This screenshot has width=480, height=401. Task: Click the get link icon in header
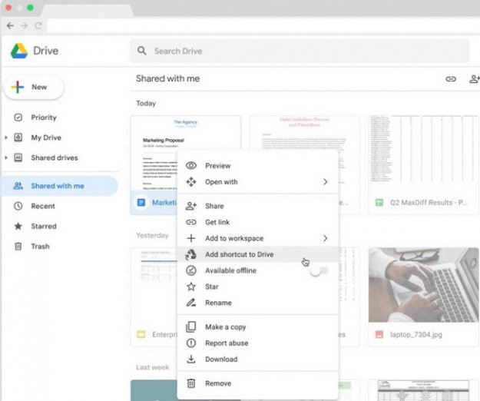click(451, 79)
